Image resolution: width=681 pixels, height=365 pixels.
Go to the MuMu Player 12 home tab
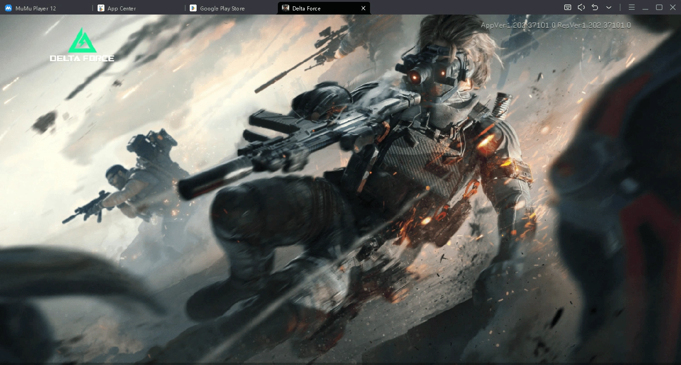pos(35,8)
